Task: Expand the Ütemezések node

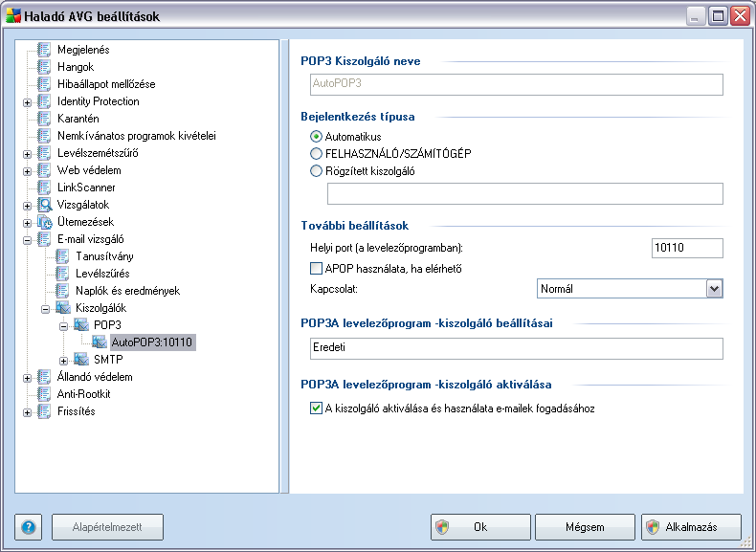Action: click(27, 223)
